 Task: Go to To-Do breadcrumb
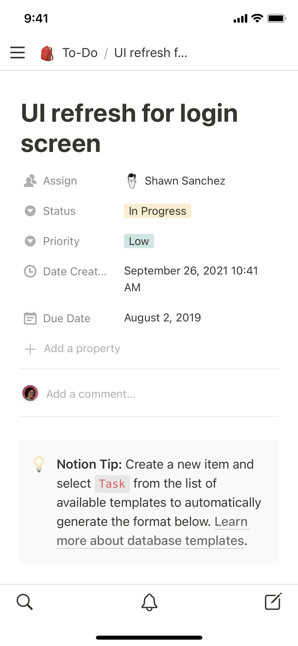point(80,53)
